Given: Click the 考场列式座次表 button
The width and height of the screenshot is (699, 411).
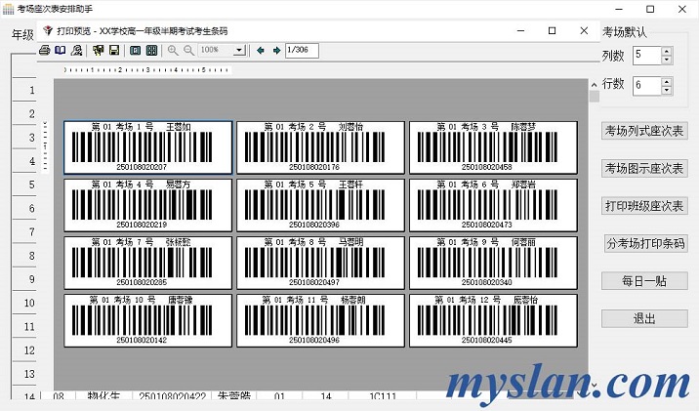Looking at the screenshot, I should pos(644,131).
